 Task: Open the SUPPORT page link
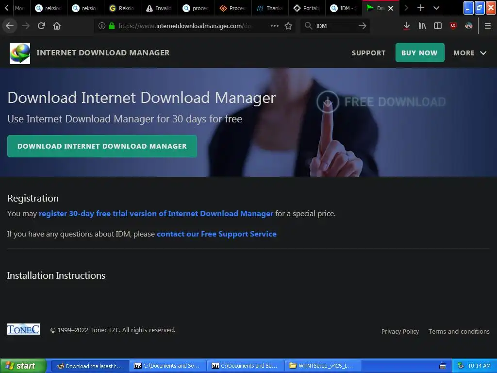tap(369, 53)
